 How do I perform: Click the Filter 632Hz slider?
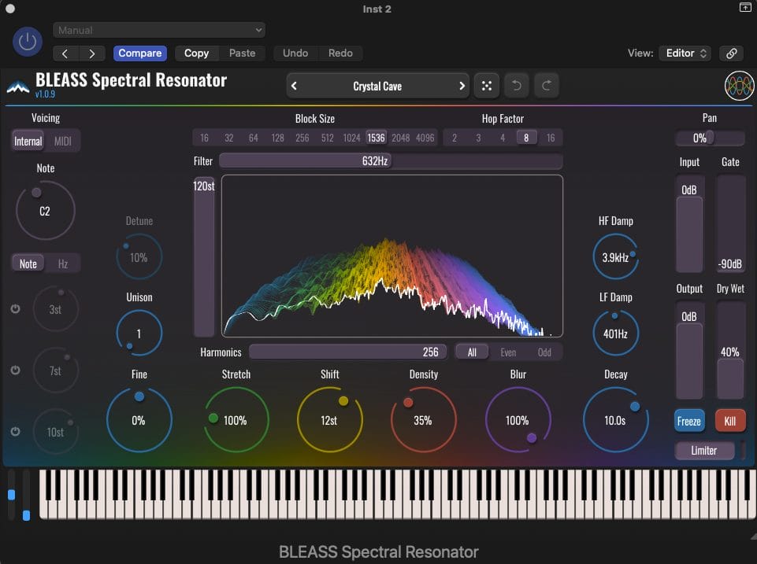(x=391, y=161)
